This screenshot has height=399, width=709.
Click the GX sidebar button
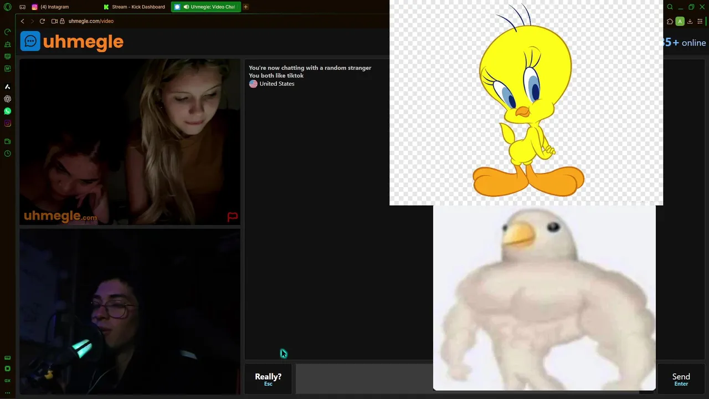click(8, 381)
